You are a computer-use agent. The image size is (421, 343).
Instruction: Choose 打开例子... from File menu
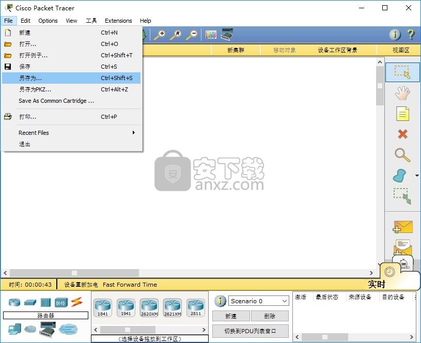71,55
